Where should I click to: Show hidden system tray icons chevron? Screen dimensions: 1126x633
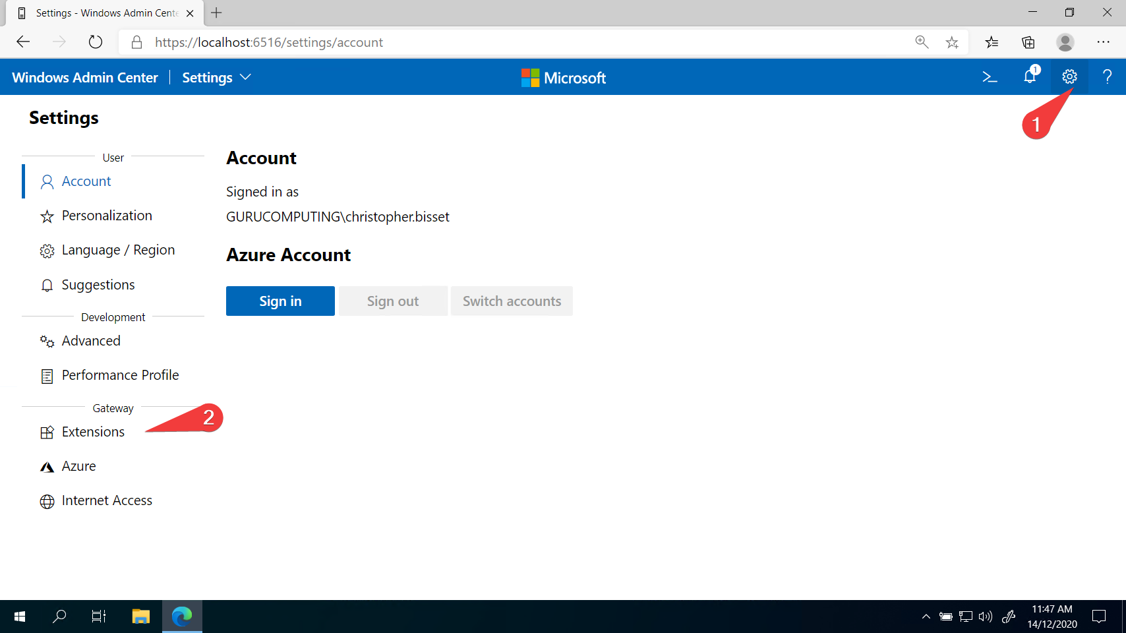point(926,617)
